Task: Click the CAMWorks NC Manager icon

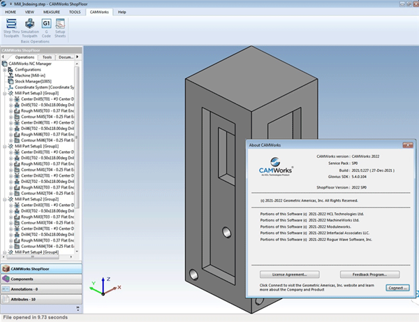Action: 5,64
